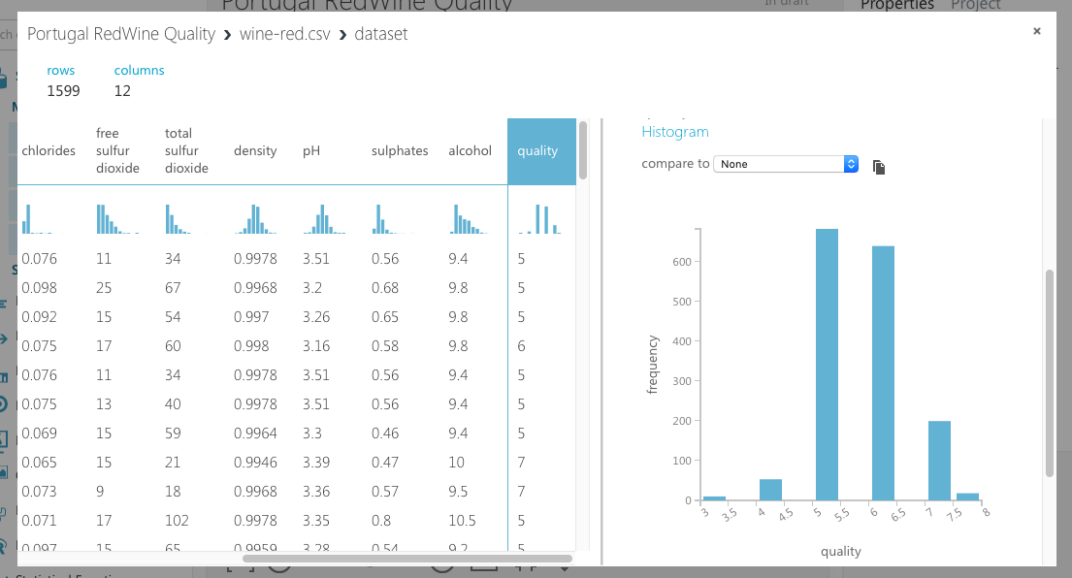Select the total sulfur dioxide column header
Screen dimensions: 1072x578
click(186, 151)
